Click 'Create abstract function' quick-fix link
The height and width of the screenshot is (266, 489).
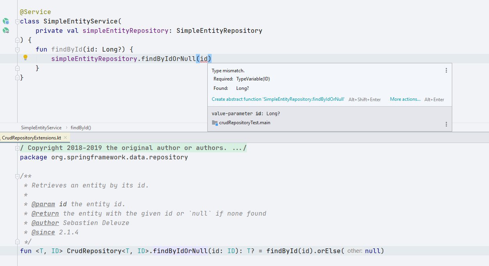point(278,99)
